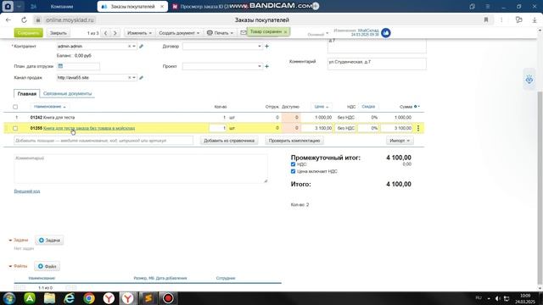Open Sublime Text from taskbar

point(148,298)
